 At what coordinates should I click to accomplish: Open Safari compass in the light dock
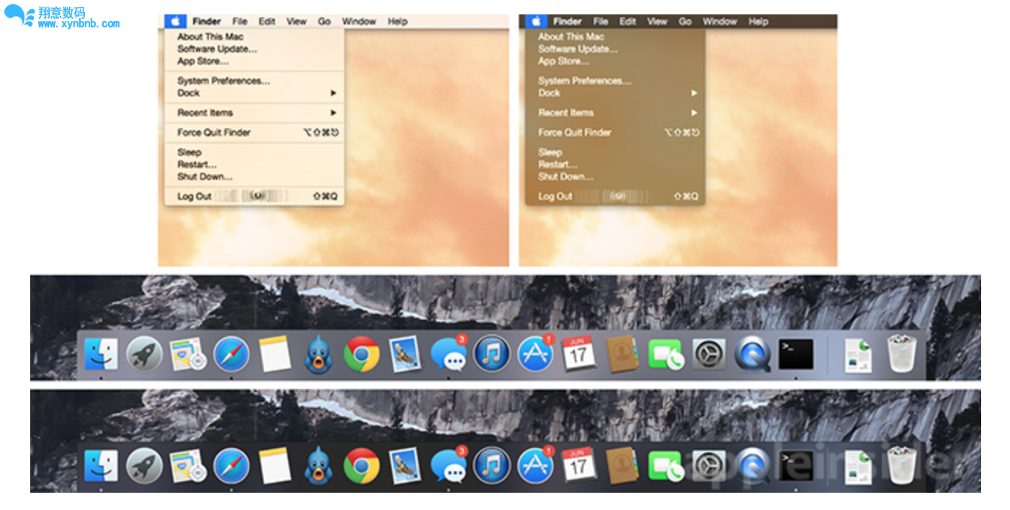point(231,354)
